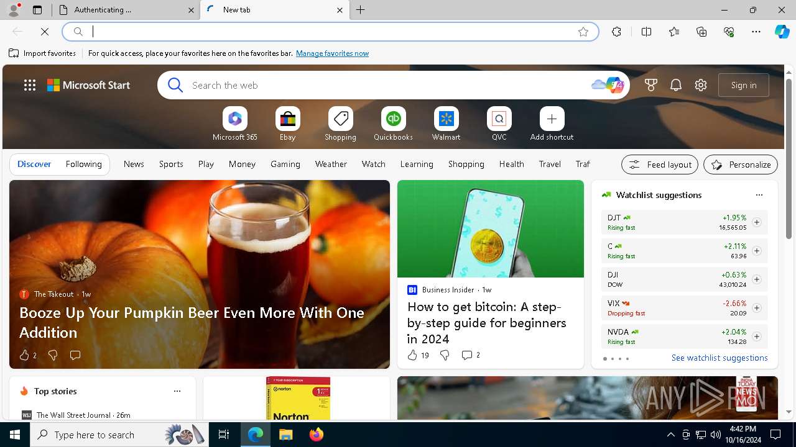The height and width of the screenshot is (447, 796).
Task: Open the Favorites star-list toolbar icon
Action: coord(674,32)
